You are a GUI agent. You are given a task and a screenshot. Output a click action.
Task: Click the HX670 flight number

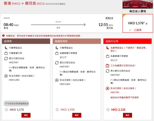(7, 18)
